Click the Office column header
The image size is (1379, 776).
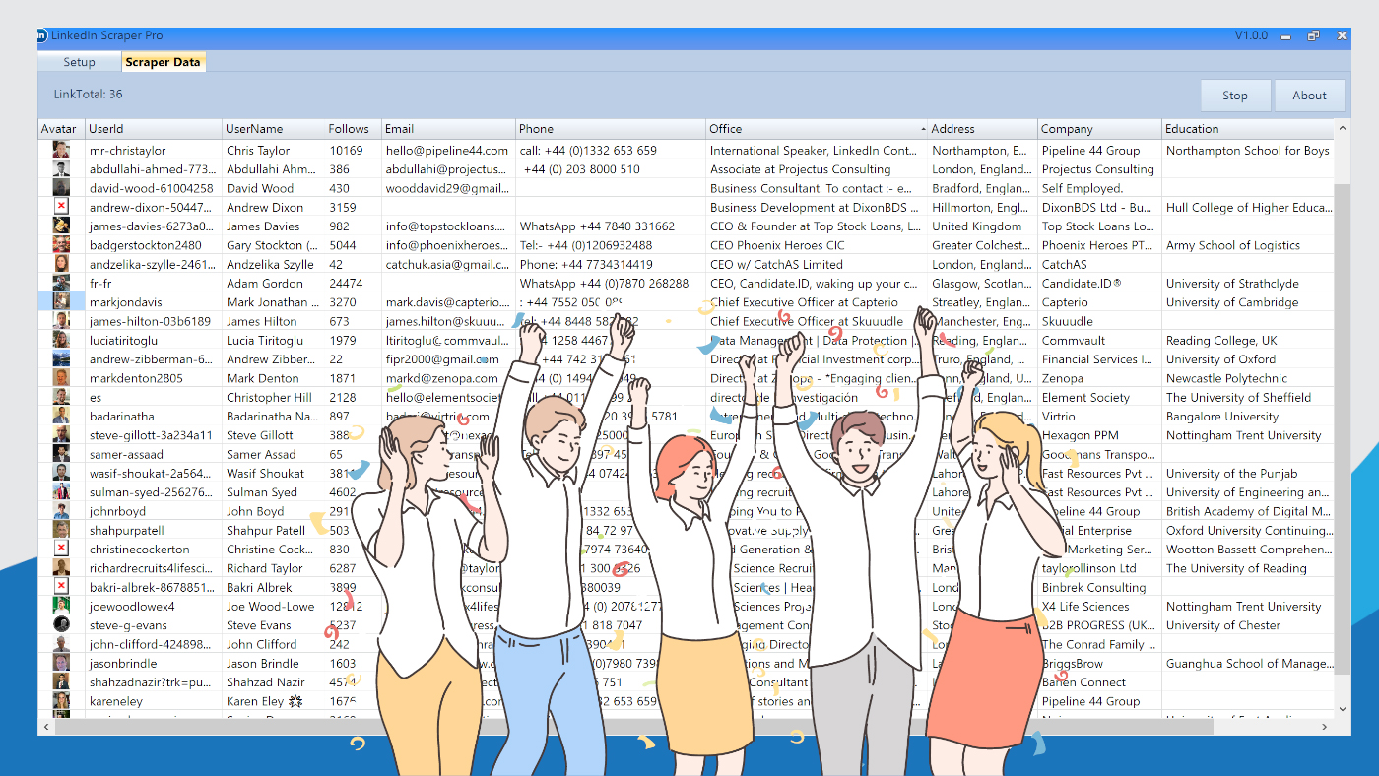[x=817, y=129]
